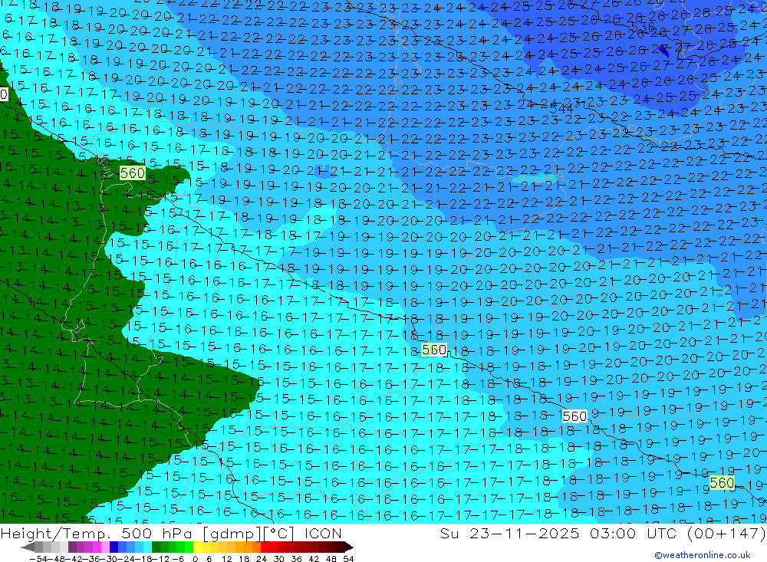
Task: Click the -54 label on the color scale
Action: coord(38,559)
